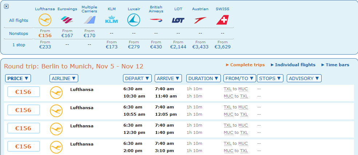
Task: Choose the KLM crown logo
Action: coord(111,20)
